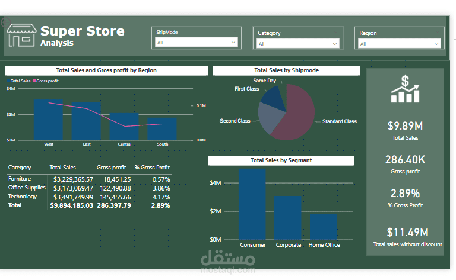The width and height of the screenshot is (456, 280).
Task: Select the East region bar
Action: (86, 121)
